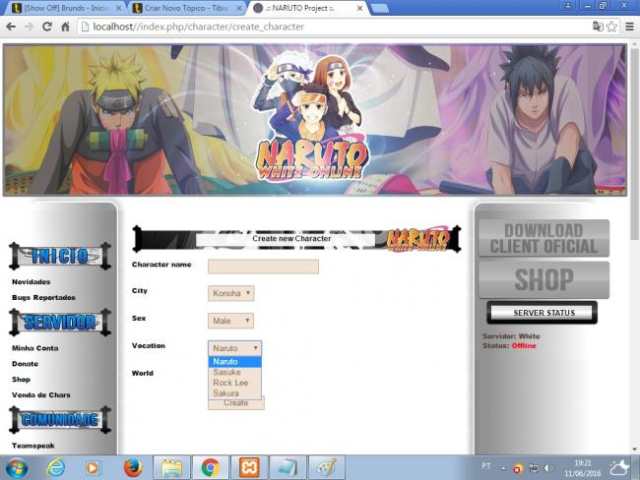This screenshot has height=480, width=640.
Task: Choose Sakura in the vocation list
Action: [x=234, y=393]
